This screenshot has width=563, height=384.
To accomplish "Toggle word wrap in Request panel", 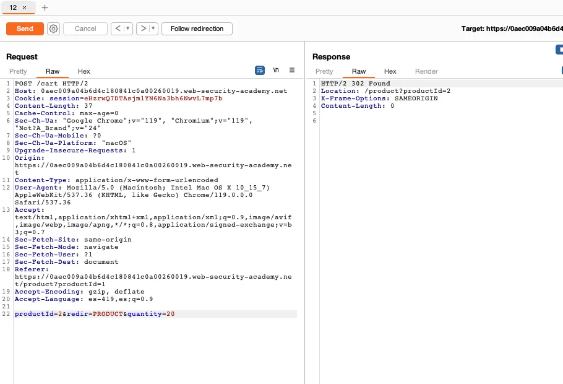I will tap(260, 71).
